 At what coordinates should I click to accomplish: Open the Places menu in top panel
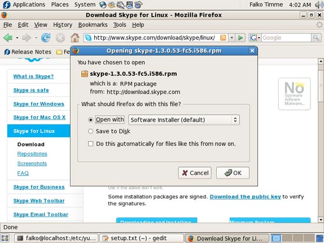pyautogui.click(x=60, y=5)
